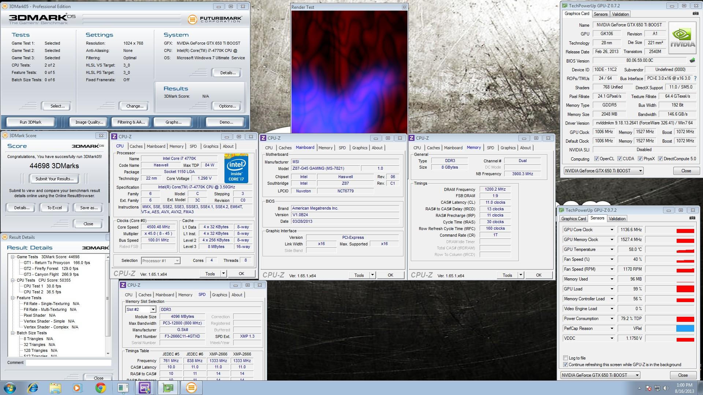Viewport: 703px width, 395px height.
Task: Click the GPU Load red sensor graph
Action: tap(670, 289)
